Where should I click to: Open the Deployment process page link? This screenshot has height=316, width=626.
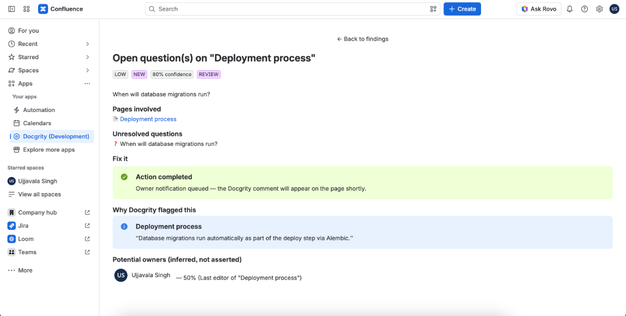point(148,119)
